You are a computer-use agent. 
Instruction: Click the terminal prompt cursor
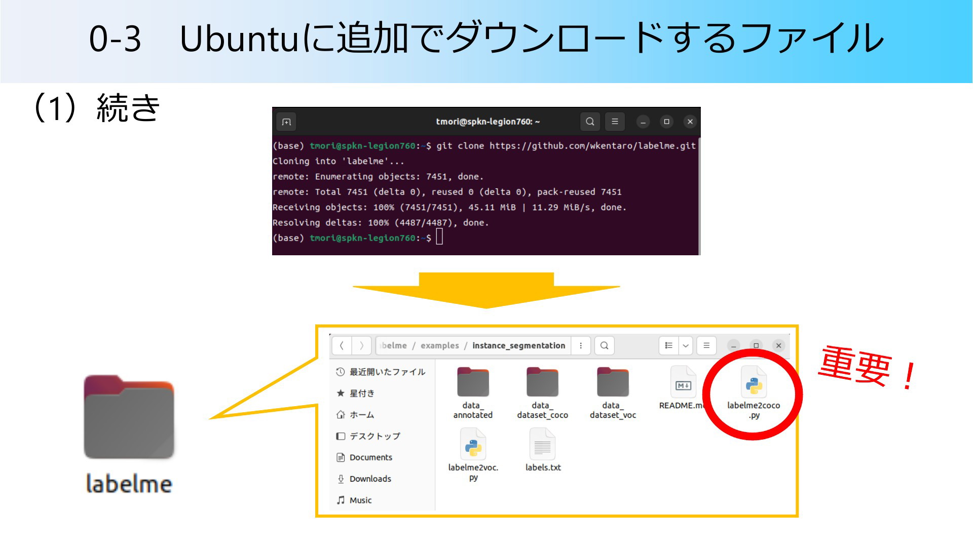pyautogui.click(x=439, y=237)
